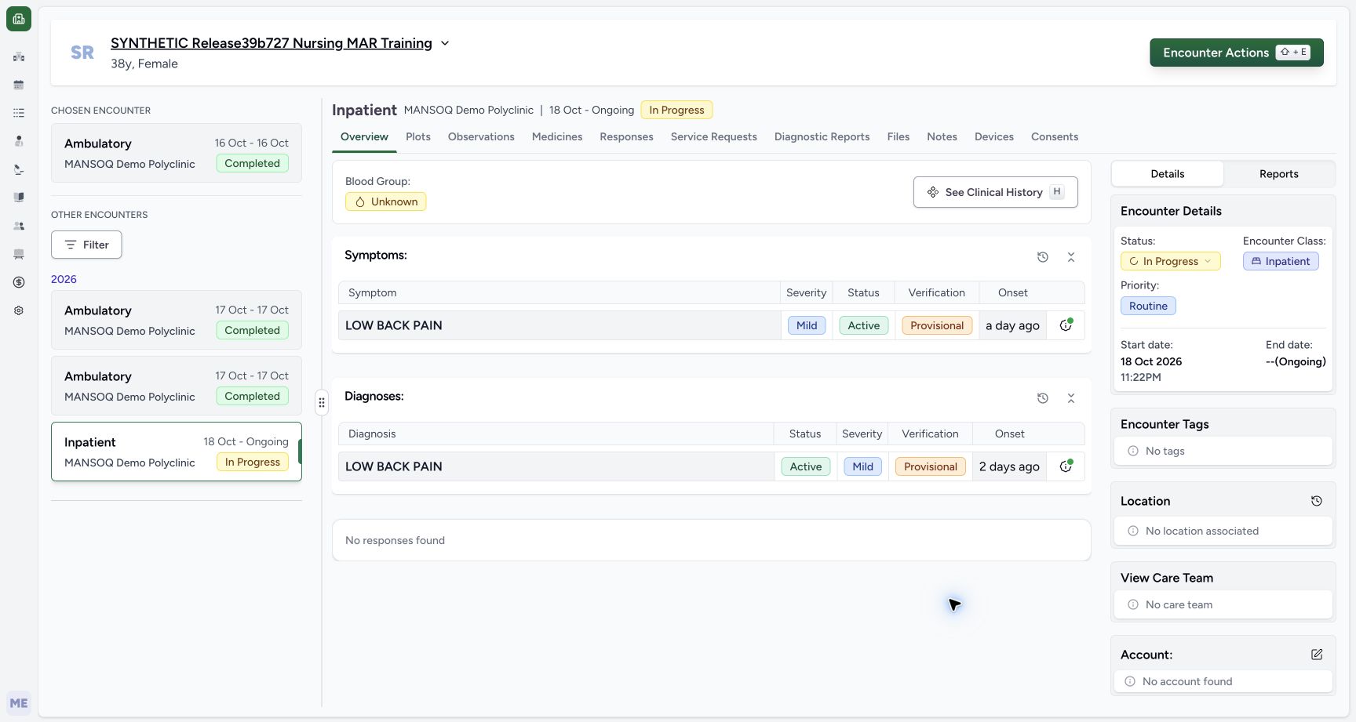Select the Details panel toggle
Viewport: 1356px width, 722px height.
tap(1168, 174)
